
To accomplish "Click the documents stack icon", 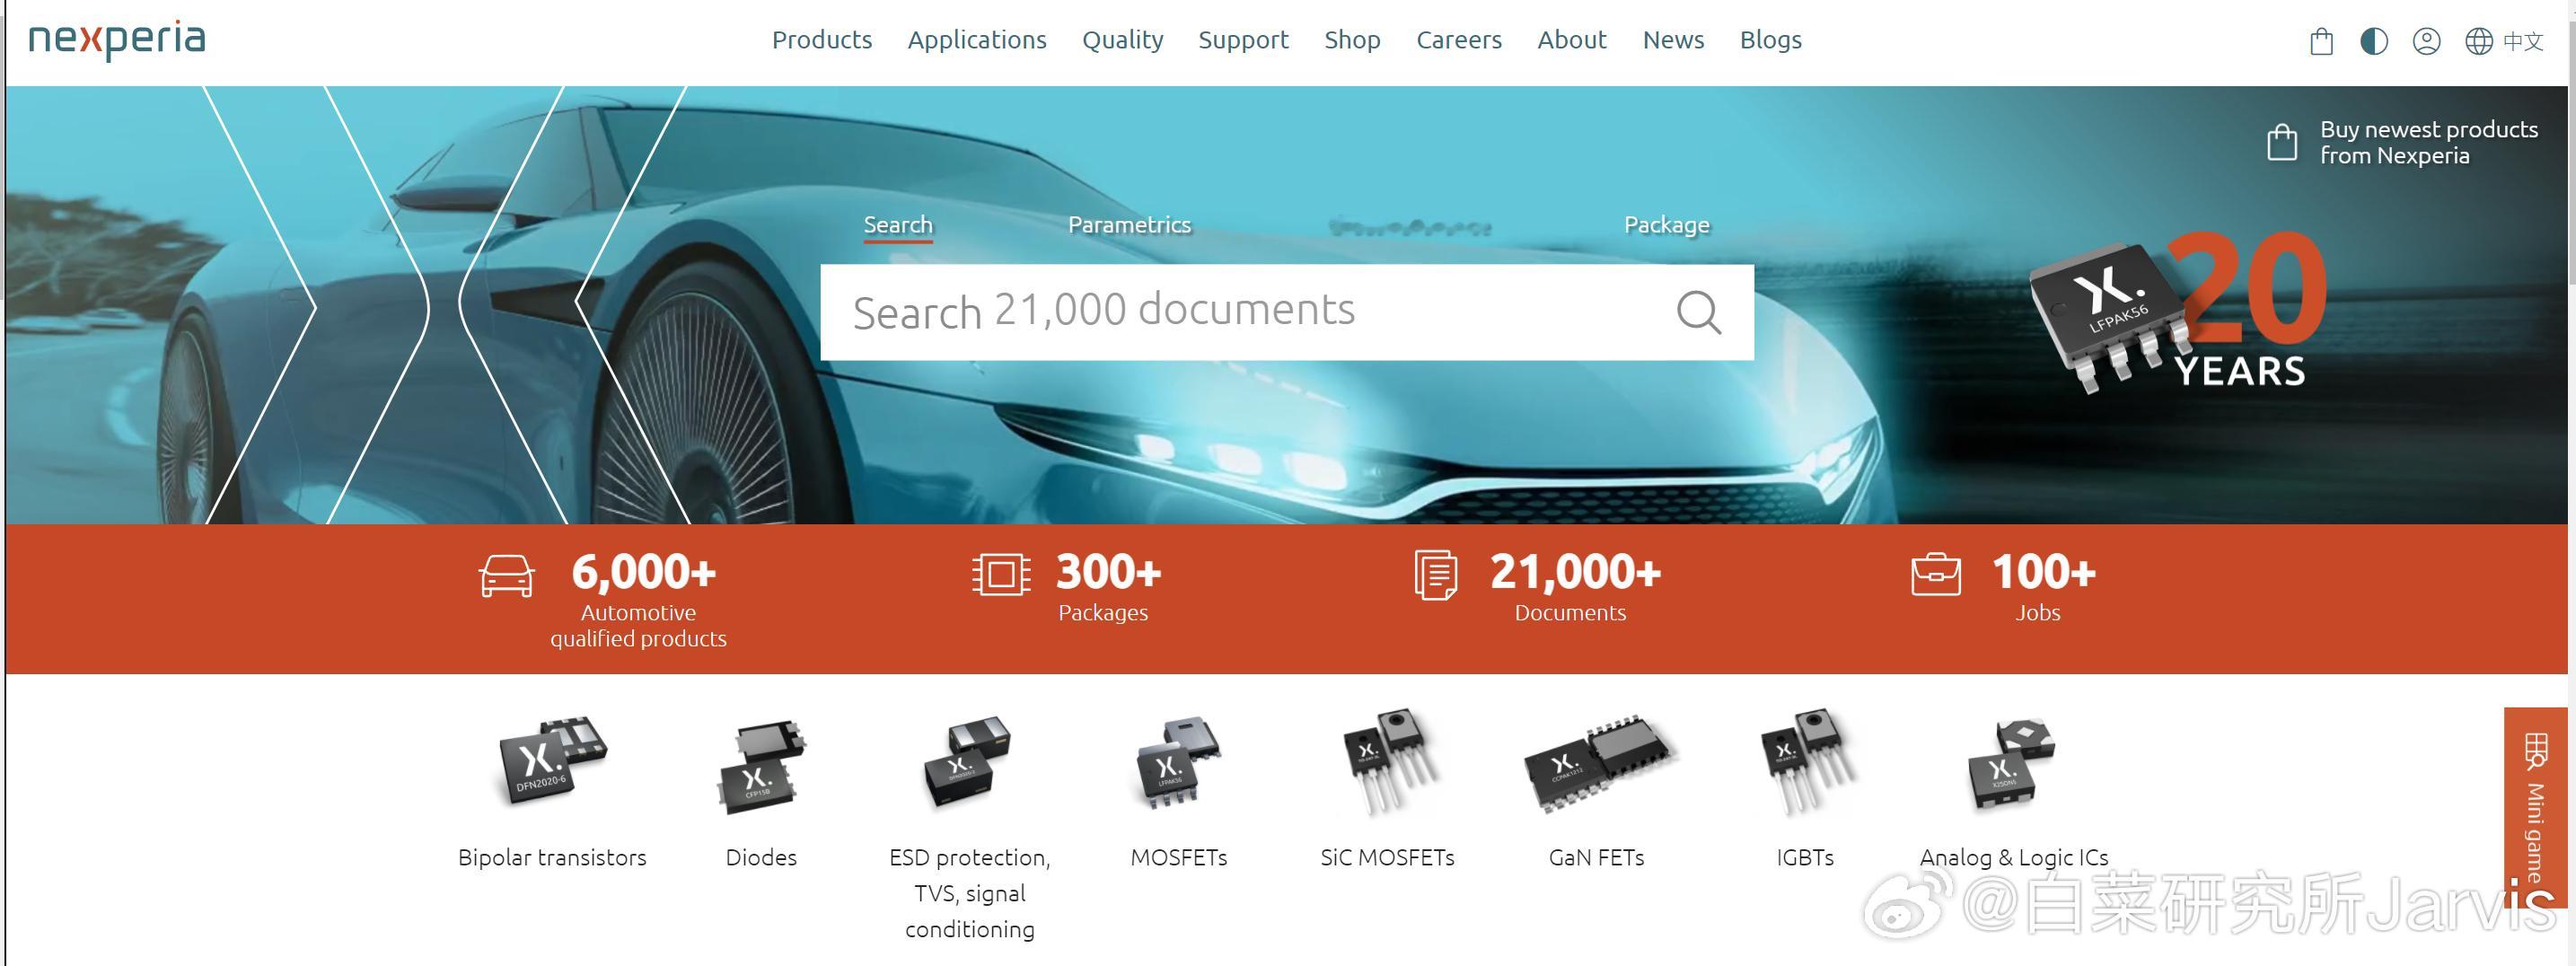I will [x=1436, y=575].
